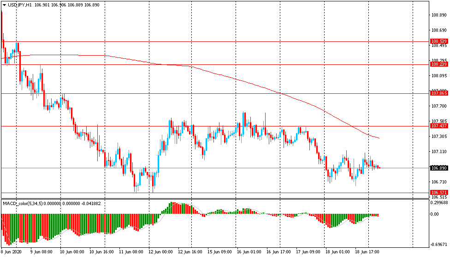Click the OHLC values 106.901 106.906 106.889 106.890

[67, 5]
